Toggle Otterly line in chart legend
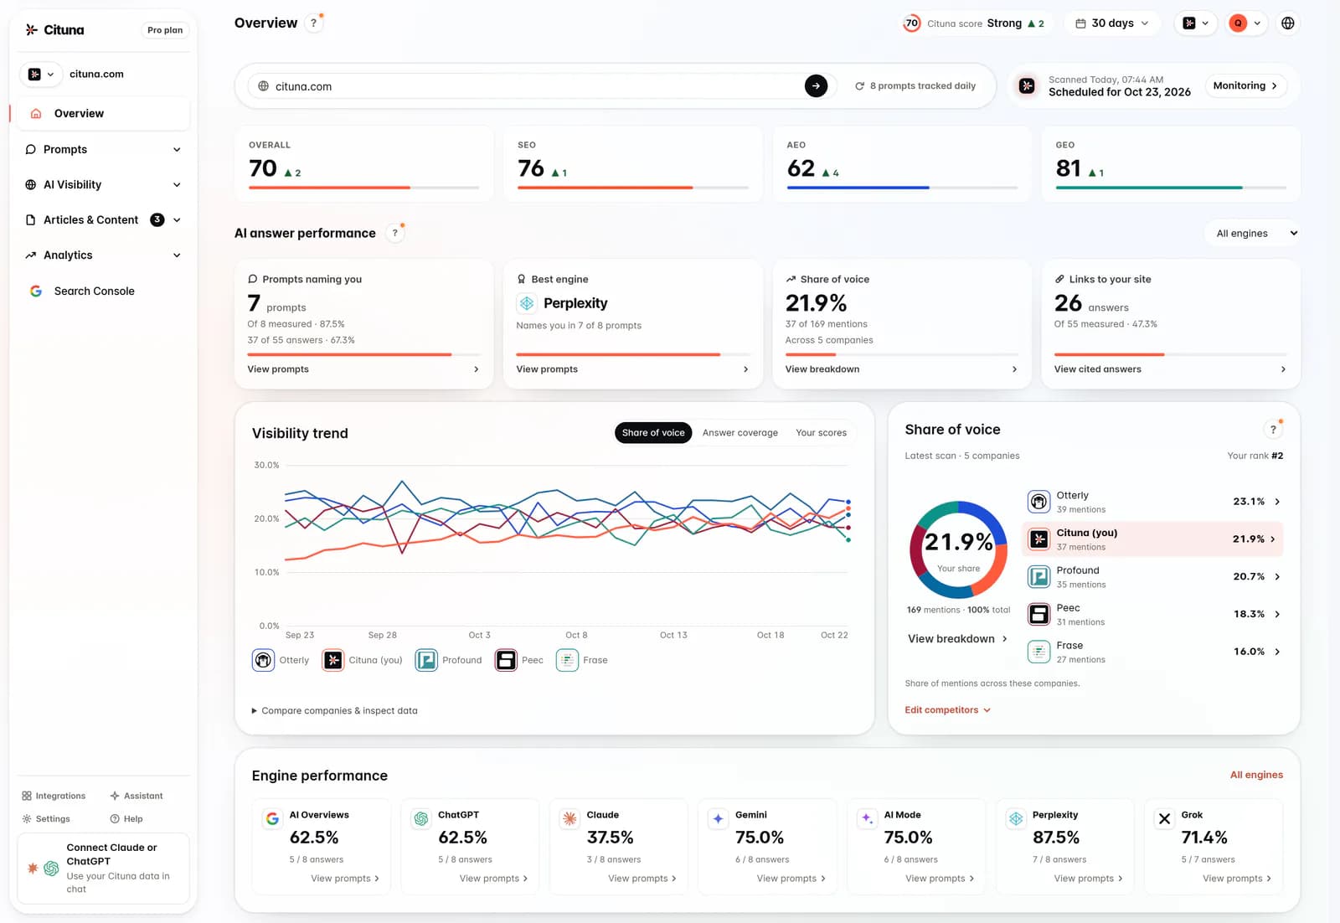 281,660
